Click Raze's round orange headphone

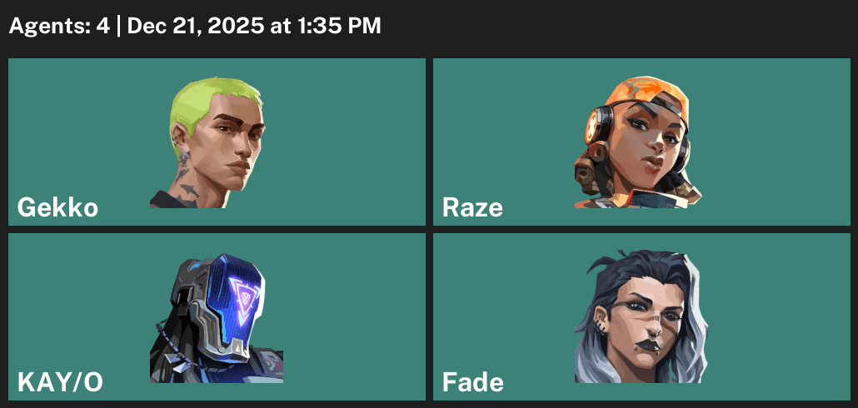597,125
